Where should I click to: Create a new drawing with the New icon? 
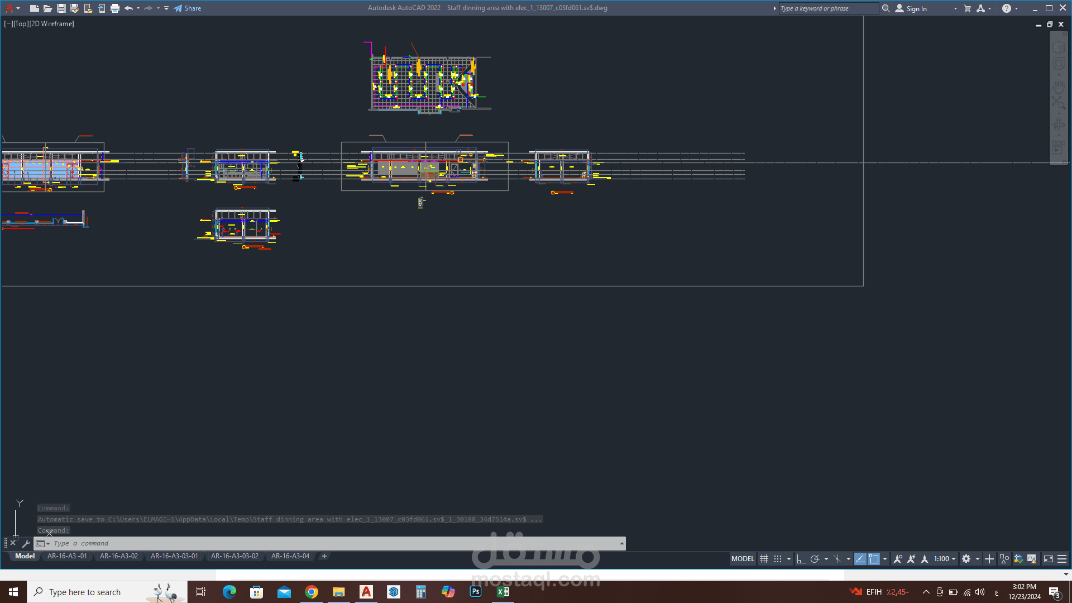[34, 8]
